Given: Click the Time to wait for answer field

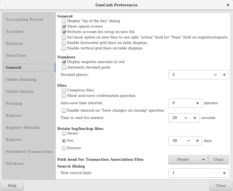Looking at the screenshot, I should [x=175, y=118].
